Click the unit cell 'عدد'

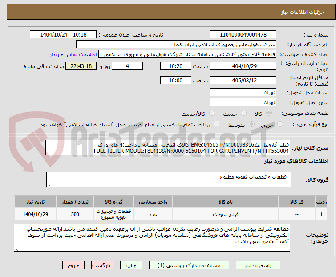coord(153,214)
